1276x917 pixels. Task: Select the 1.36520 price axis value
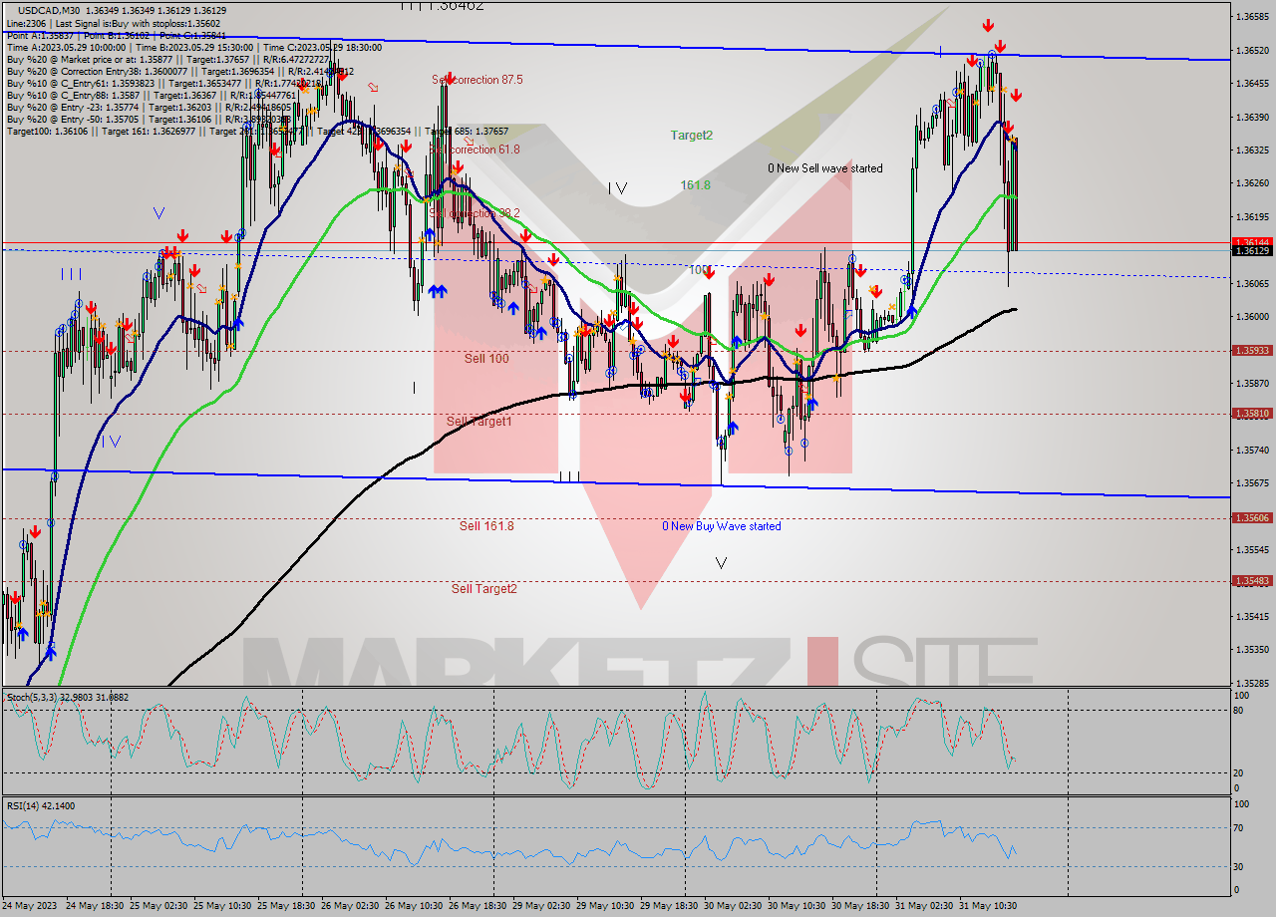coord(1251,50)
